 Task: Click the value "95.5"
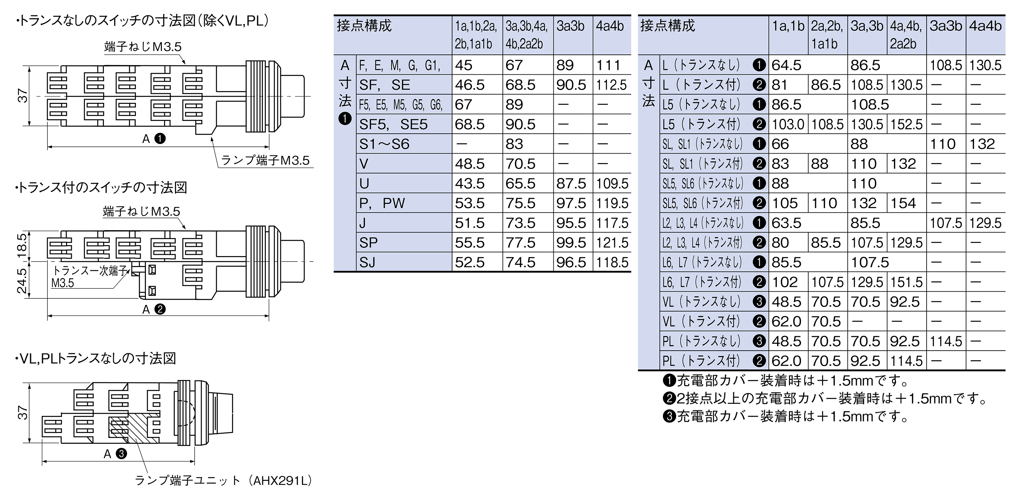(x=571, y=223)
